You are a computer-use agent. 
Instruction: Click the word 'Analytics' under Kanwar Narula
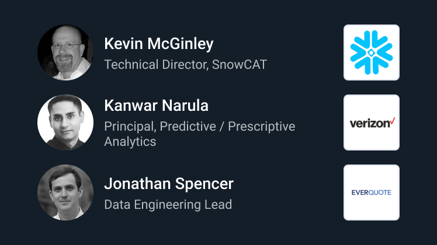point(130,141)
